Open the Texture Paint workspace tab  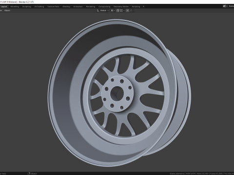[x=53, y=7]
